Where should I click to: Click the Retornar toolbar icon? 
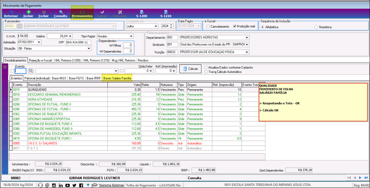tap(11, 12)
